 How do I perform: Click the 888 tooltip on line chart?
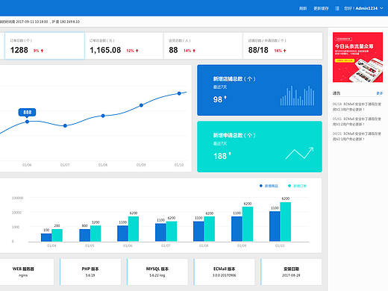coord(27,112)
